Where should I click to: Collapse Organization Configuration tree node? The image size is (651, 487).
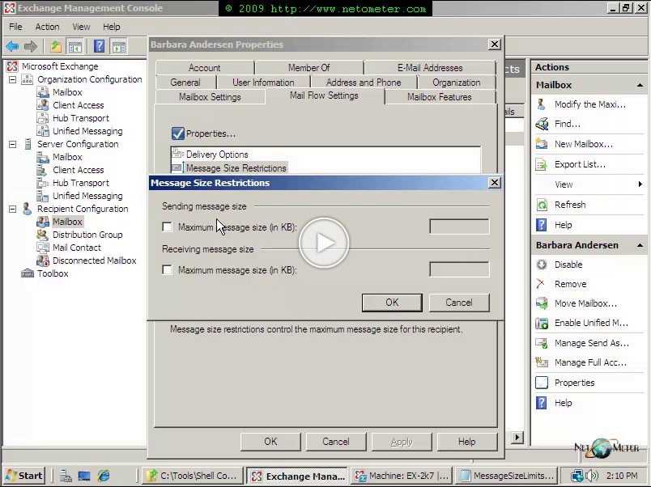pyautogui.click(x=13, y=79)
